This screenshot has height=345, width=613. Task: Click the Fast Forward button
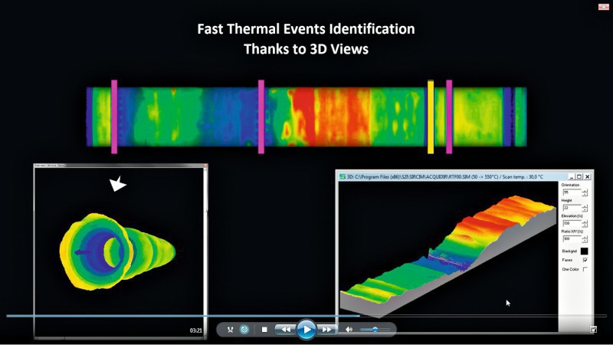click(327, 330)
